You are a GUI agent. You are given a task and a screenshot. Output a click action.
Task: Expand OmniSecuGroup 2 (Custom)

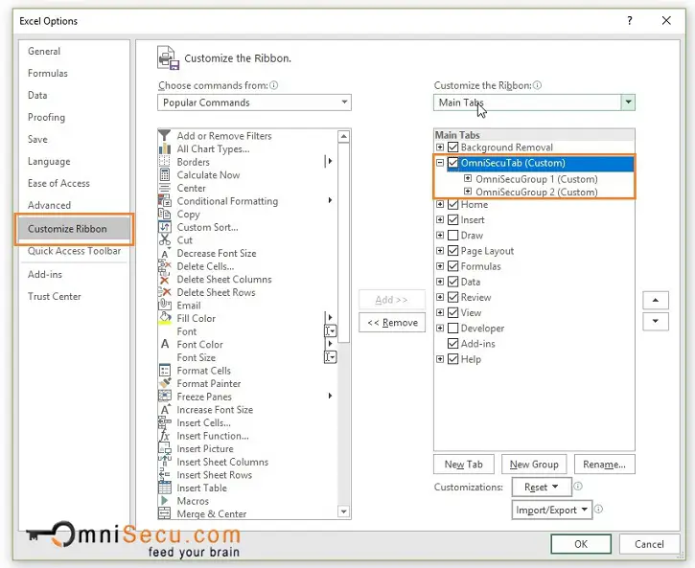click(468, 192)
